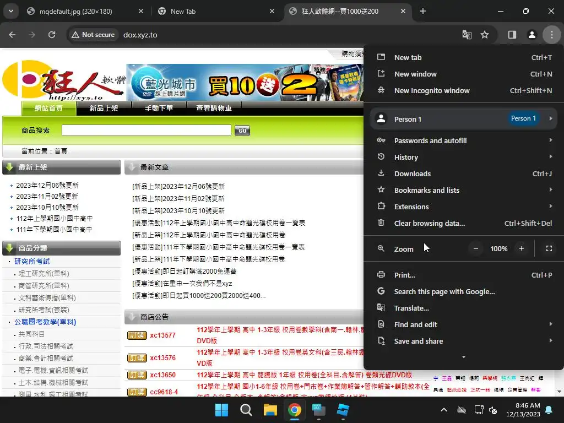
Task: Open product code xc13650 link
Action: pyautogui.click(x=162, y=375)
